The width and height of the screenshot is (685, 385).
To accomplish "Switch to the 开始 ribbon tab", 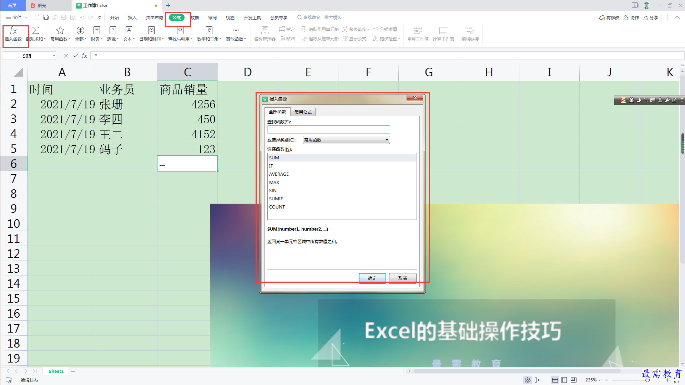I will coord(115,17).
